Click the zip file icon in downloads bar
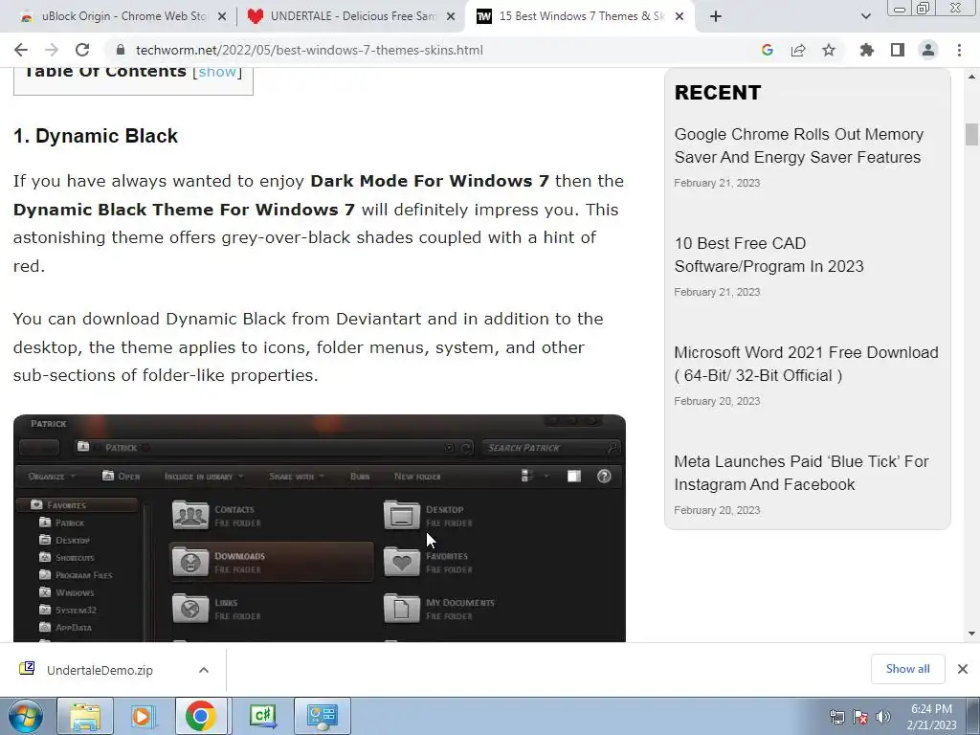 [27, 669]
